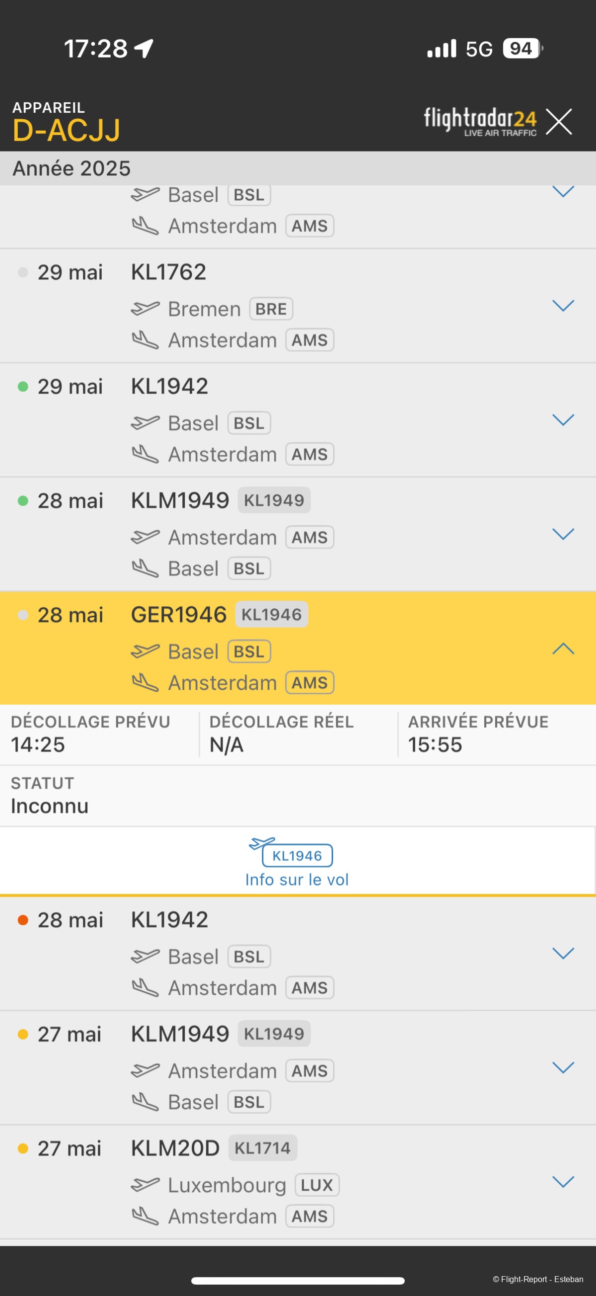Tap the red status dot for 28 mai KL1942
Screen dimensions: 596x1296
point(23,920)
